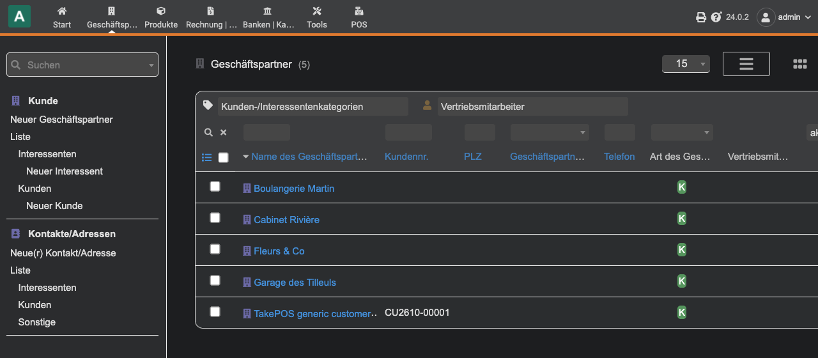Image resolution: width=818 pixels, height=358 pixels.
Task: Click the Telefon filter input field
Action: tap(620, 132)
